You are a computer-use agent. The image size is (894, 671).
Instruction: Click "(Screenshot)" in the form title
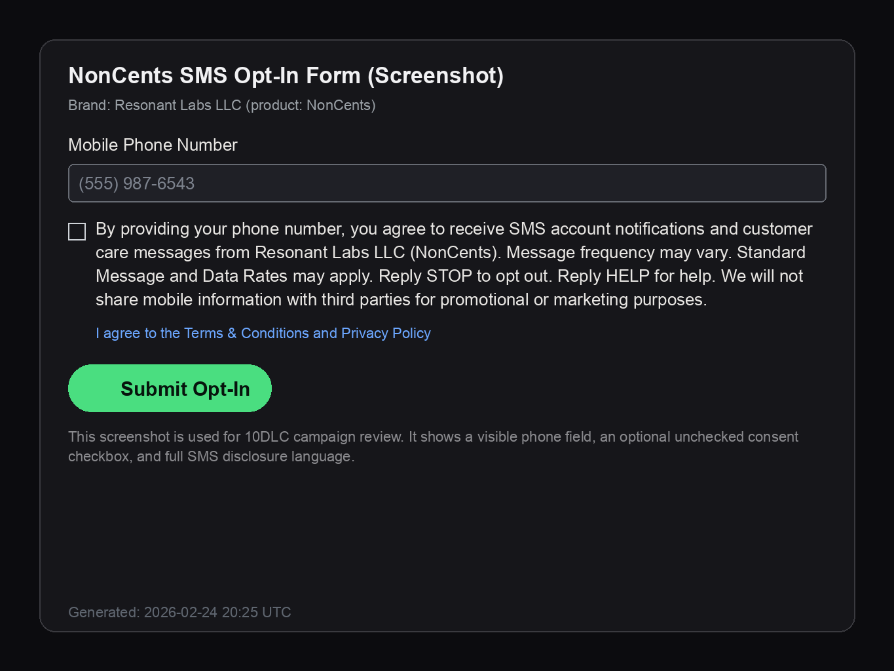click(x=436, y=76)
